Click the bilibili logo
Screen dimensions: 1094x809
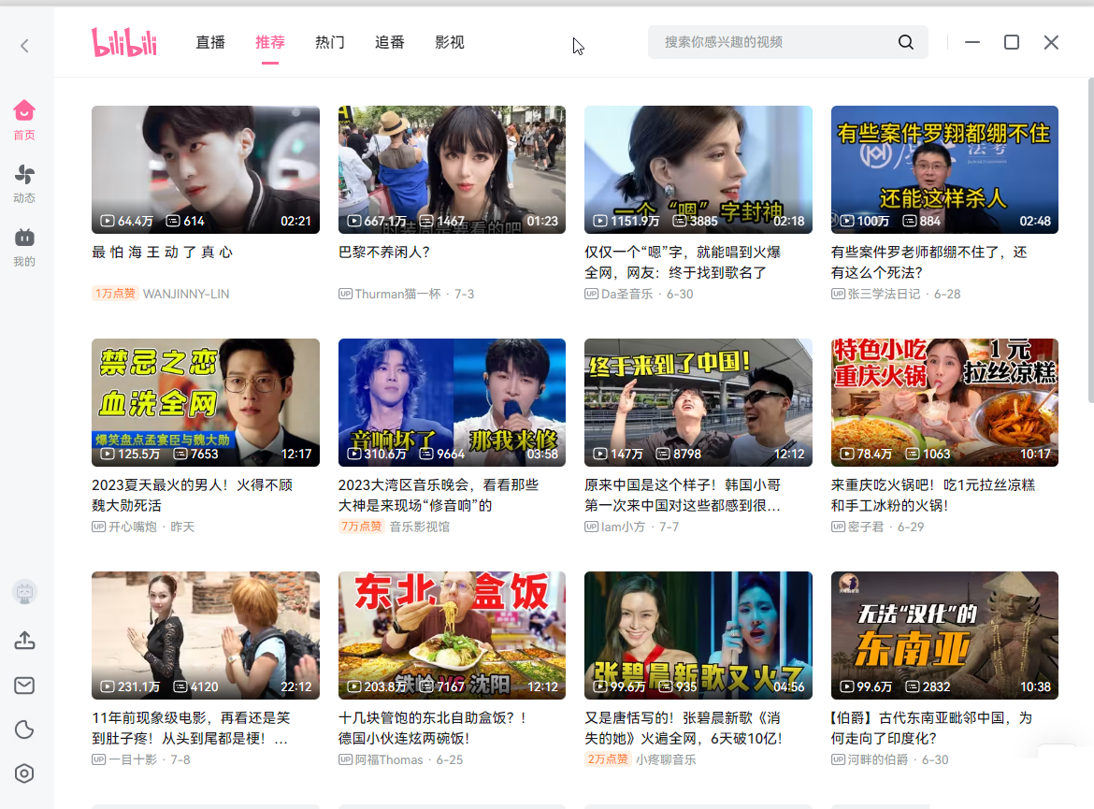(x=124, y=41)
